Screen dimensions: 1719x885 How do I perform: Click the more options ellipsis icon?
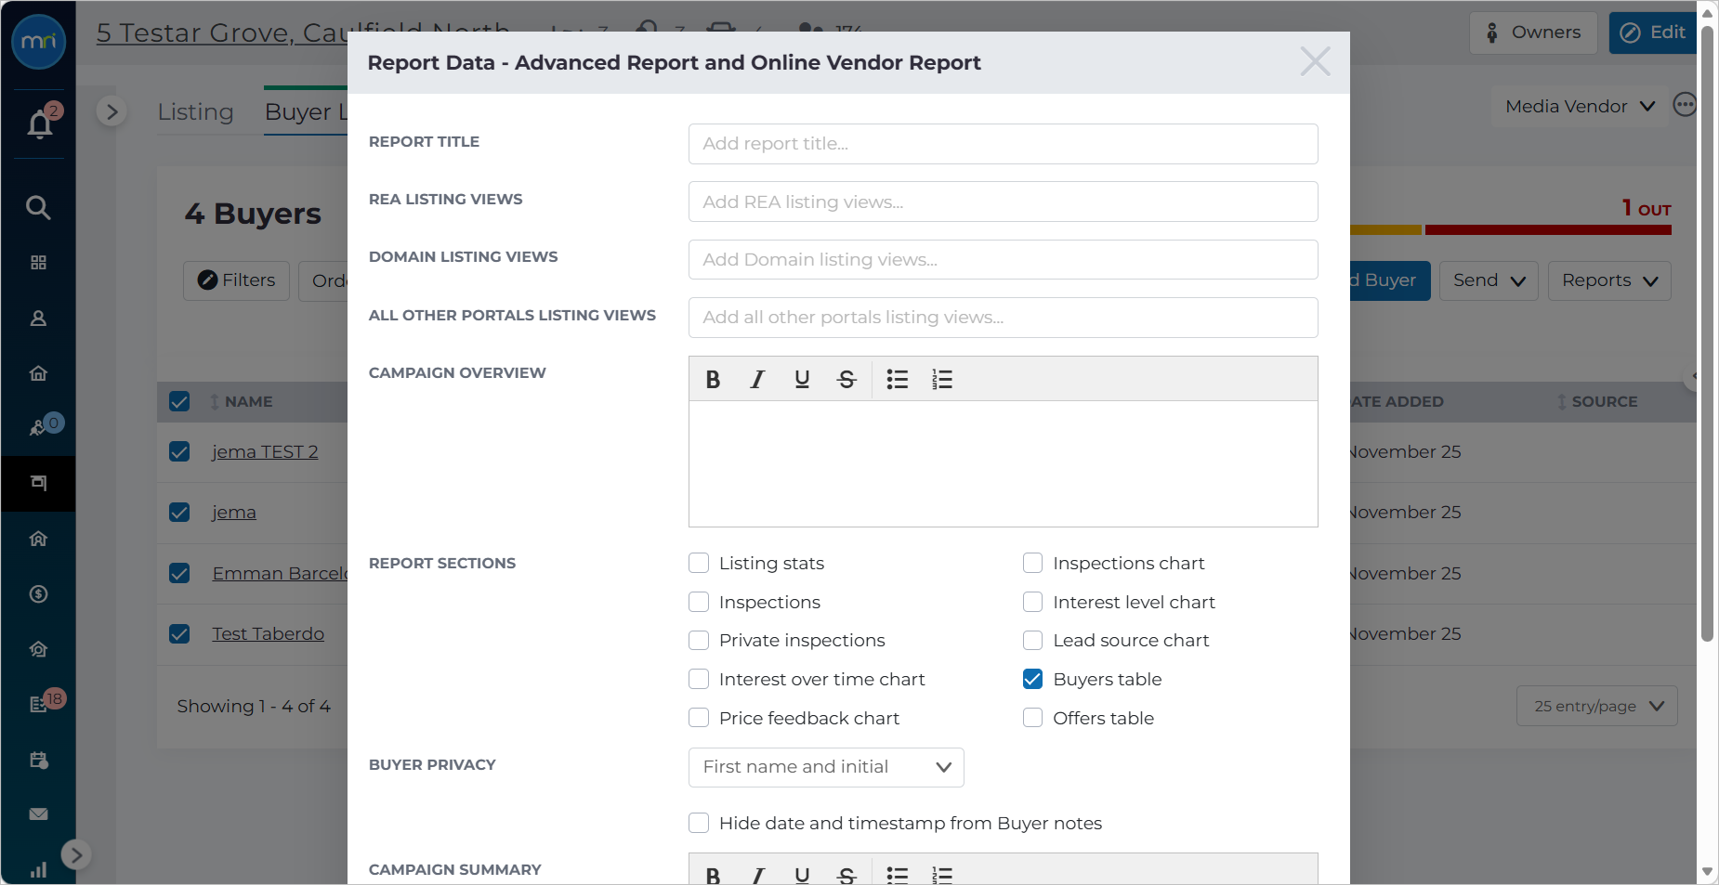(x=1684, y=105)
